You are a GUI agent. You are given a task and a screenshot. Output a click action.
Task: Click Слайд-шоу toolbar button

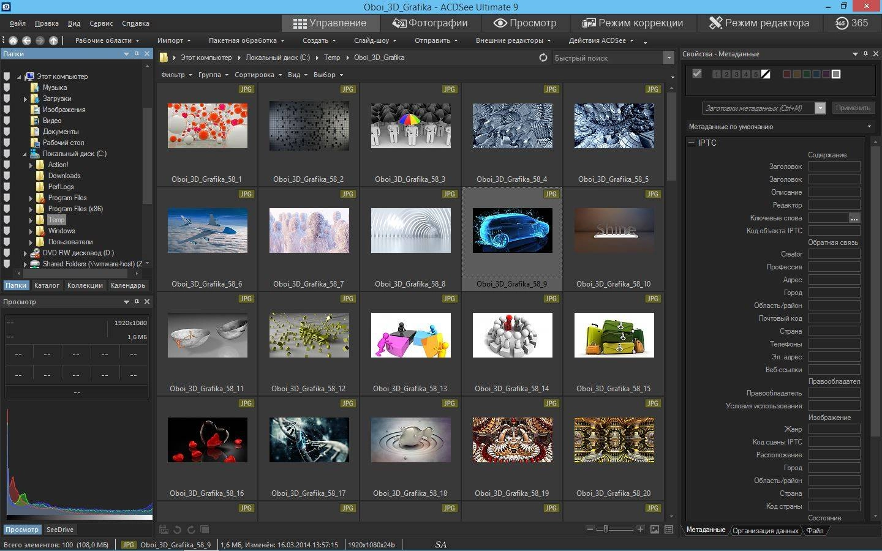(x=375, y=40)
